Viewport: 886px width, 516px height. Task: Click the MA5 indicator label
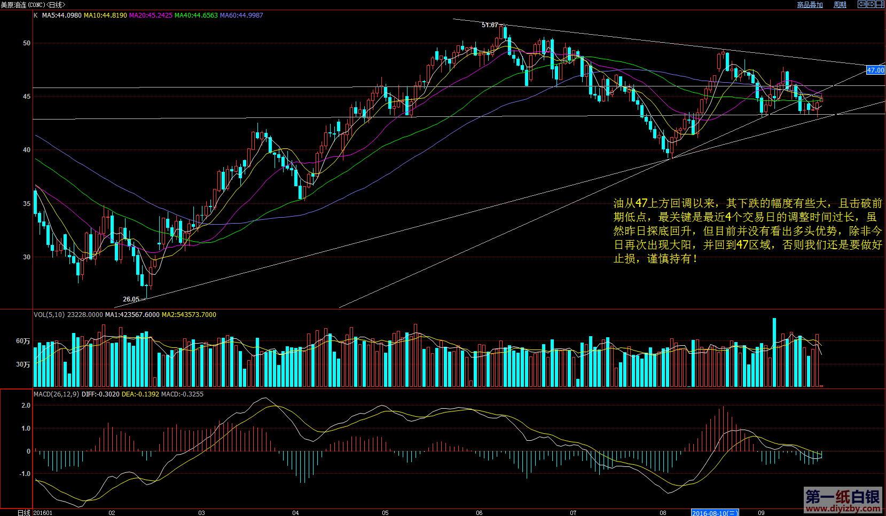pyautogui.click(x=61, y=15)
